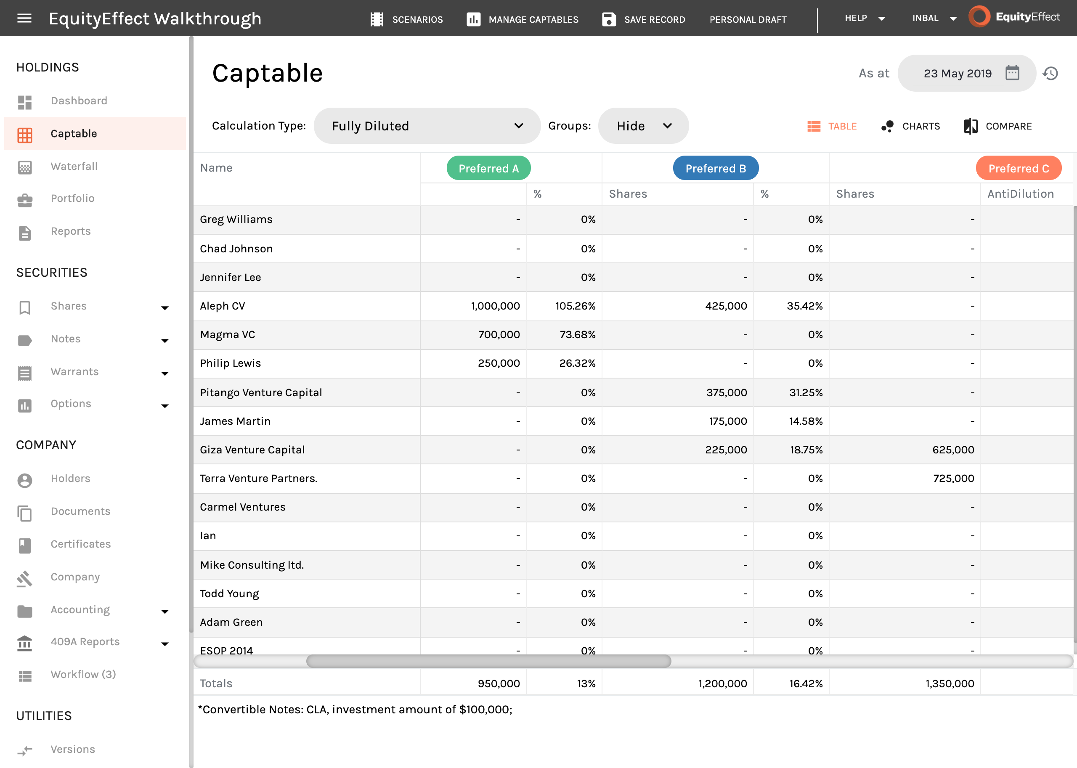The image size is (1077, 768).
Task: Click the Certificates book icon
Action: click(x=24, y=545)
